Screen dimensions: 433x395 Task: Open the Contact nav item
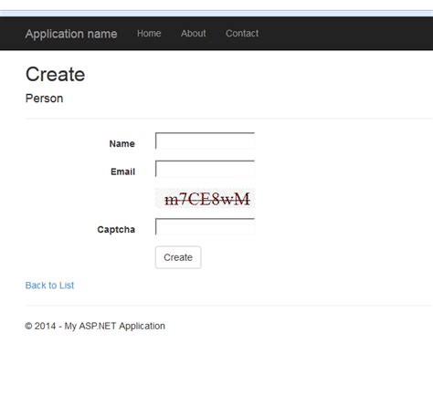point(242,33)
